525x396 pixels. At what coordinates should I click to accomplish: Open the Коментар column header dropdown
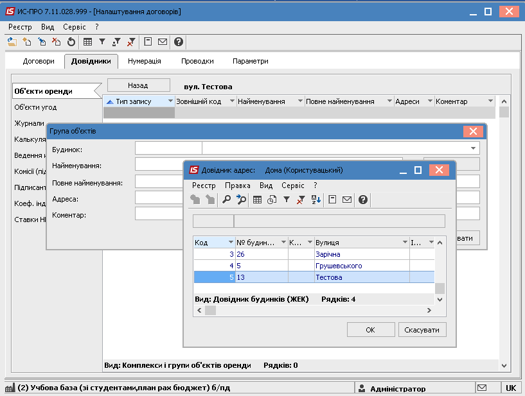(x=490, y=101)
